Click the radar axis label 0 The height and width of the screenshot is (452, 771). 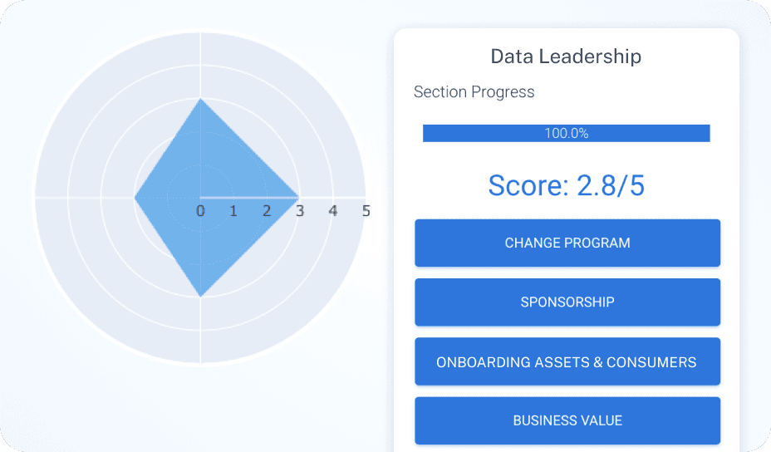tap(200, 211)
